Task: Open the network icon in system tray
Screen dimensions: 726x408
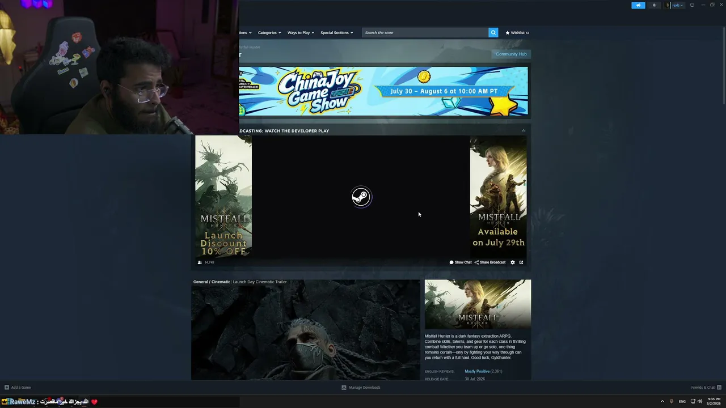Action: coord(693,401)
